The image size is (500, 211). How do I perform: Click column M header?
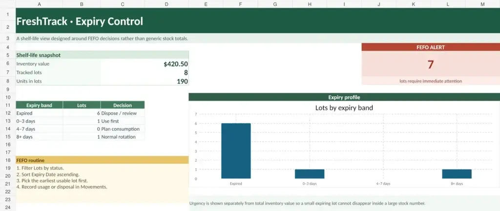coord(482,4)
